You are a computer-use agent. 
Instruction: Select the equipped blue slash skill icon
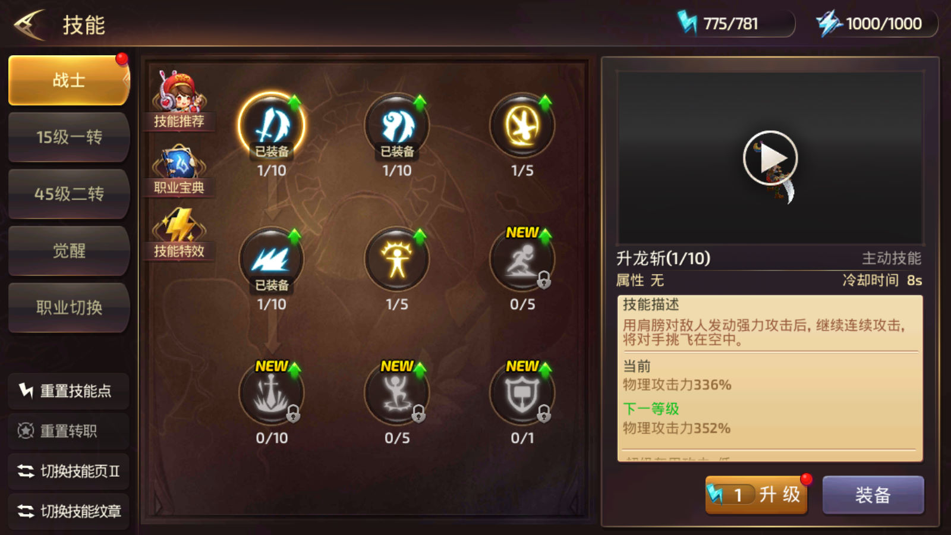pyautogui.click(x=272, y=260)
